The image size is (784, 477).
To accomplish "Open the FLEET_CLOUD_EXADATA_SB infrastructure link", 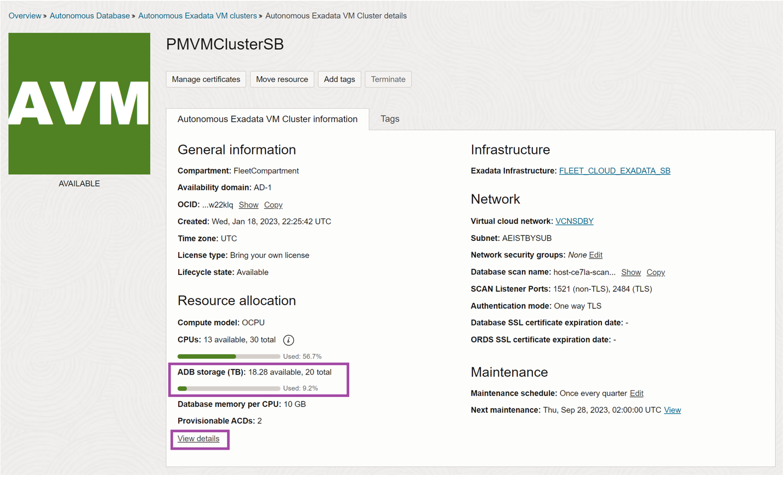I will coord(614,170).
